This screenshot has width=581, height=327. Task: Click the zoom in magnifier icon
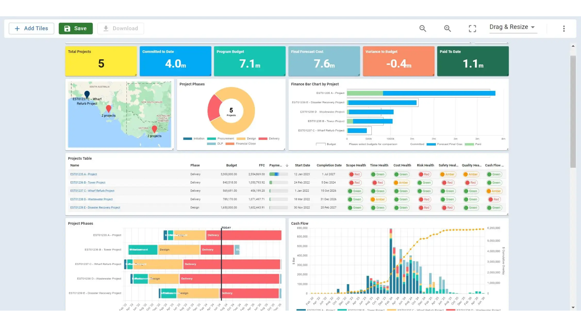[x=448, y=28]
